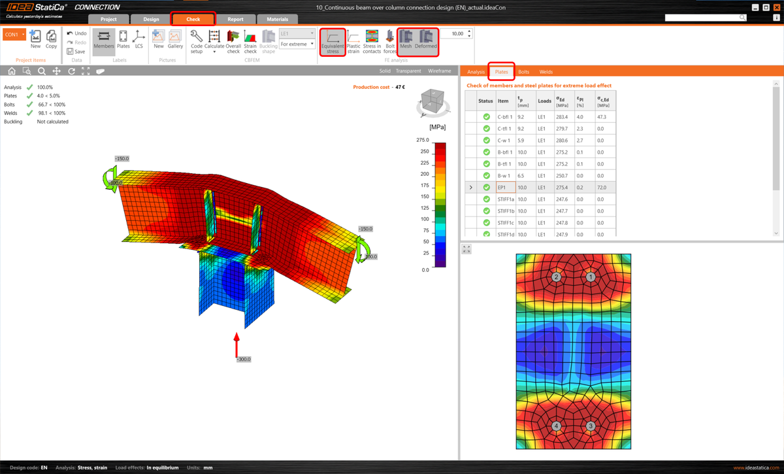The image size is (784, 474).
Task: Click the Home view icon
Action: [11, 71]
